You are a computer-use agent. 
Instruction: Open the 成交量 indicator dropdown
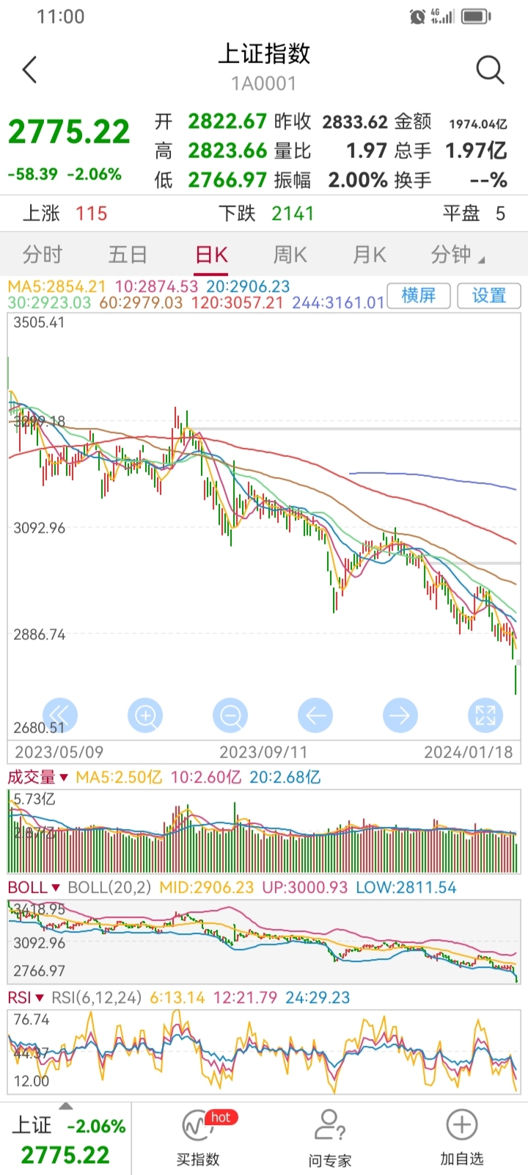tap(38, 777)
